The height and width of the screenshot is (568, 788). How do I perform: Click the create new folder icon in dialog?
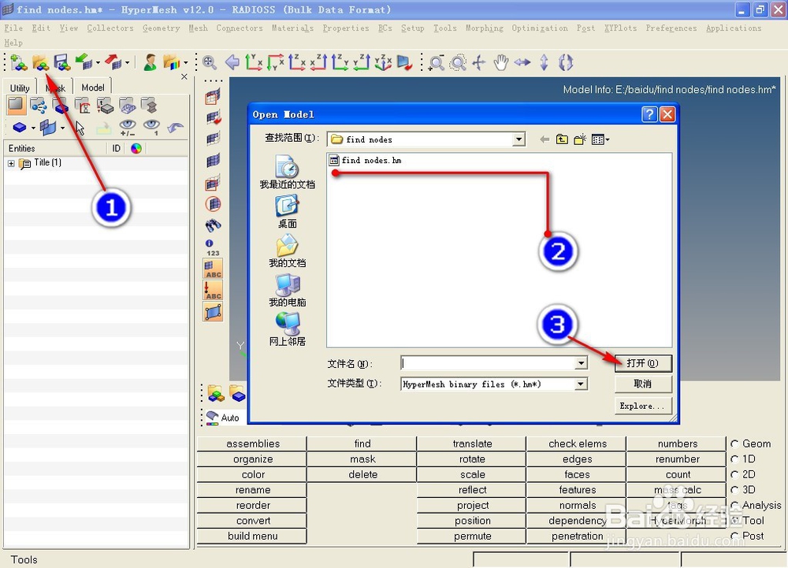(580, 139)
